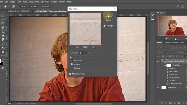Hide the Shadows/Highlights filter

[167, 84]
